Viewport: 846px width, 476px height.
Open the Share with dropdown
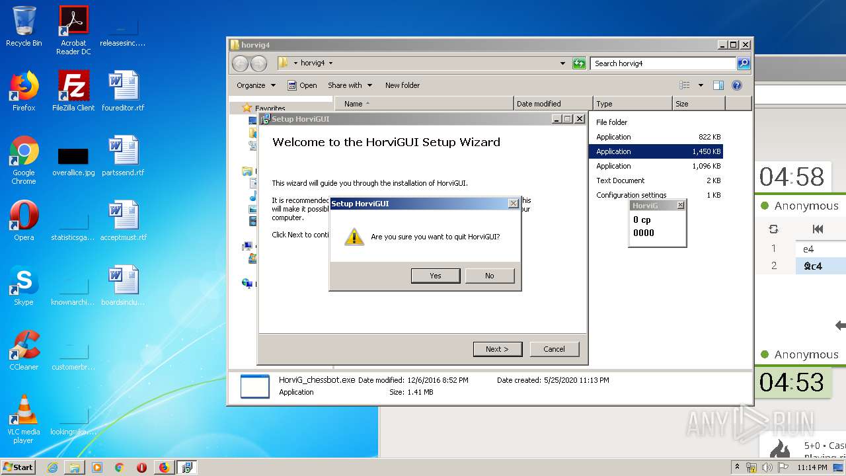point(350,85)
